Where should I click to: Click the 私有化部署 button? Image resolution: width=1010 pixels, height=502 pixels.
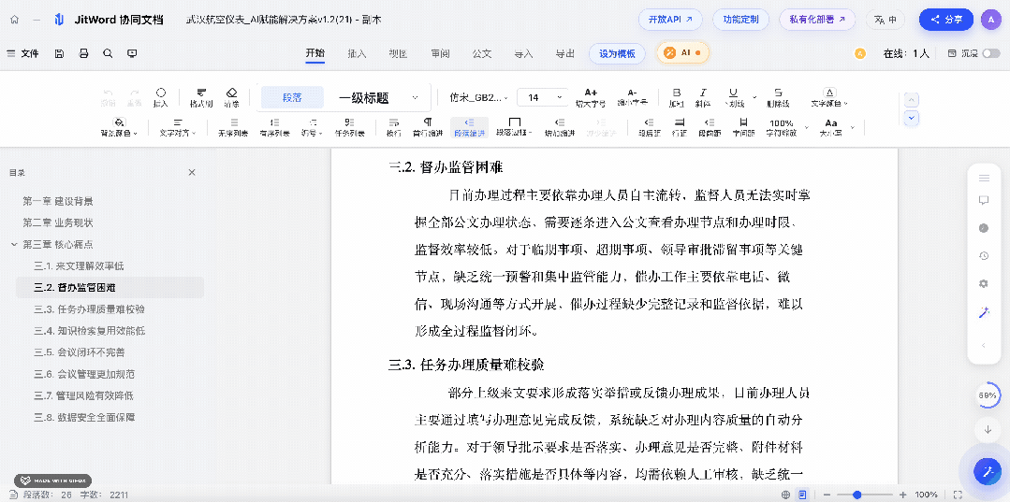pos(817,20)
